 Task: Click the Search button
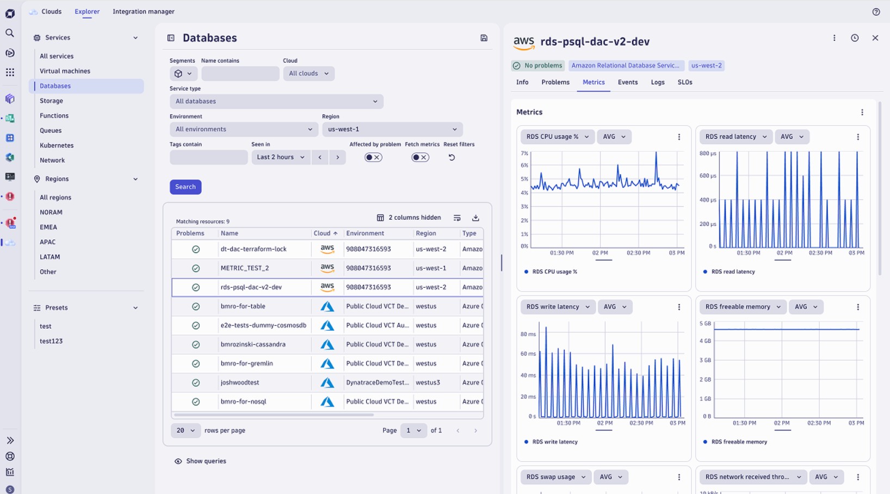click(185, 187)
